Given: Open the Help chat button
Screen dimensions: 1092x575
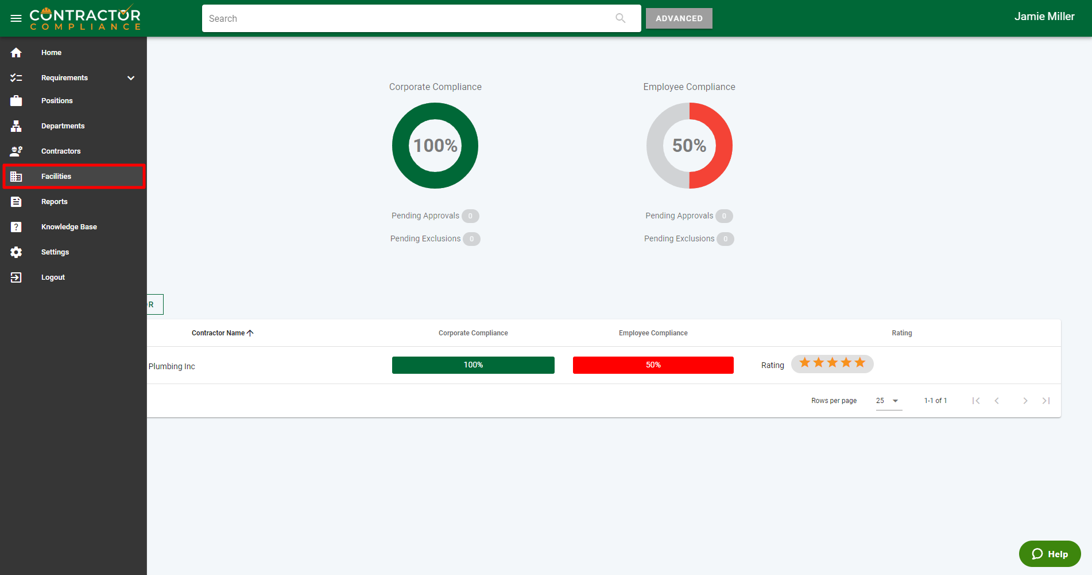Looking at the screenshot, I should click(x=1050, y=554).
